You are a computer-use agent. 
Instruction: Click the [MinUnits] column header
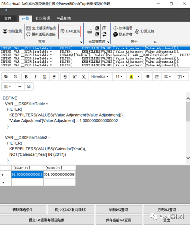tap(27, 168)
